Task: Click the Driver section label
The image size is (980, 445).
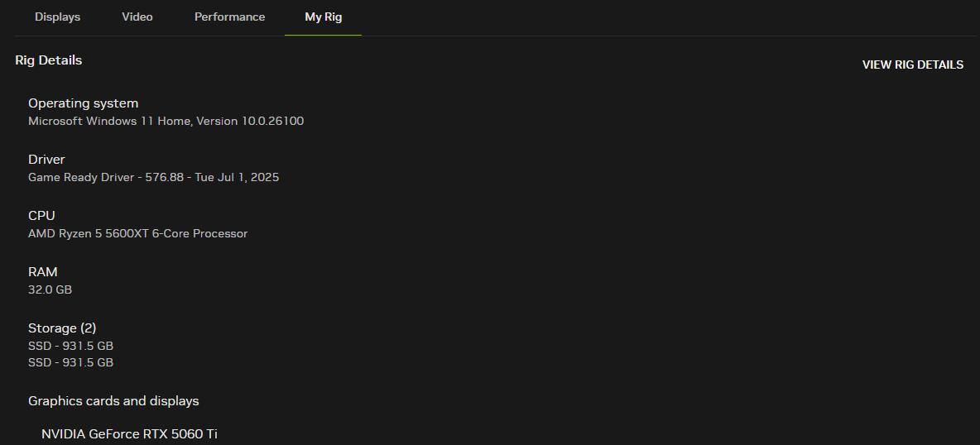Action: coord(46,160)
